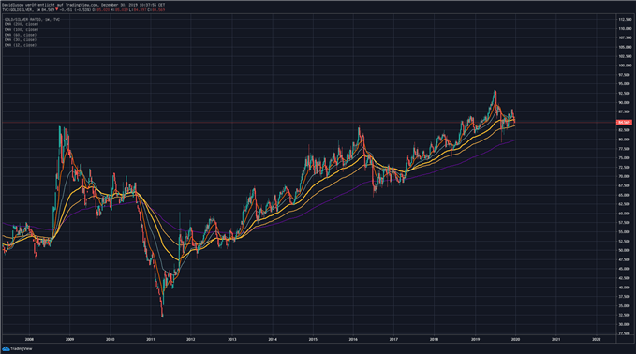636x354 pixels.
Task: Select the EMA (200, close) indicator legend
Action: [x=22, y=24]
